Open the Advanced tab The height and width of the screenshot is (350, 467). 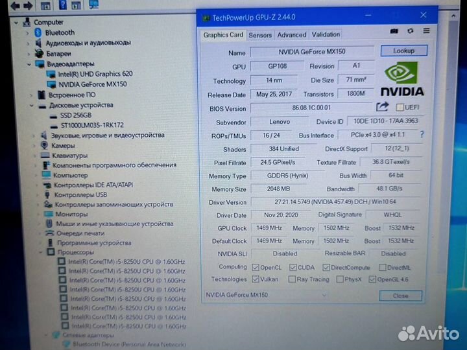point(292,35)
